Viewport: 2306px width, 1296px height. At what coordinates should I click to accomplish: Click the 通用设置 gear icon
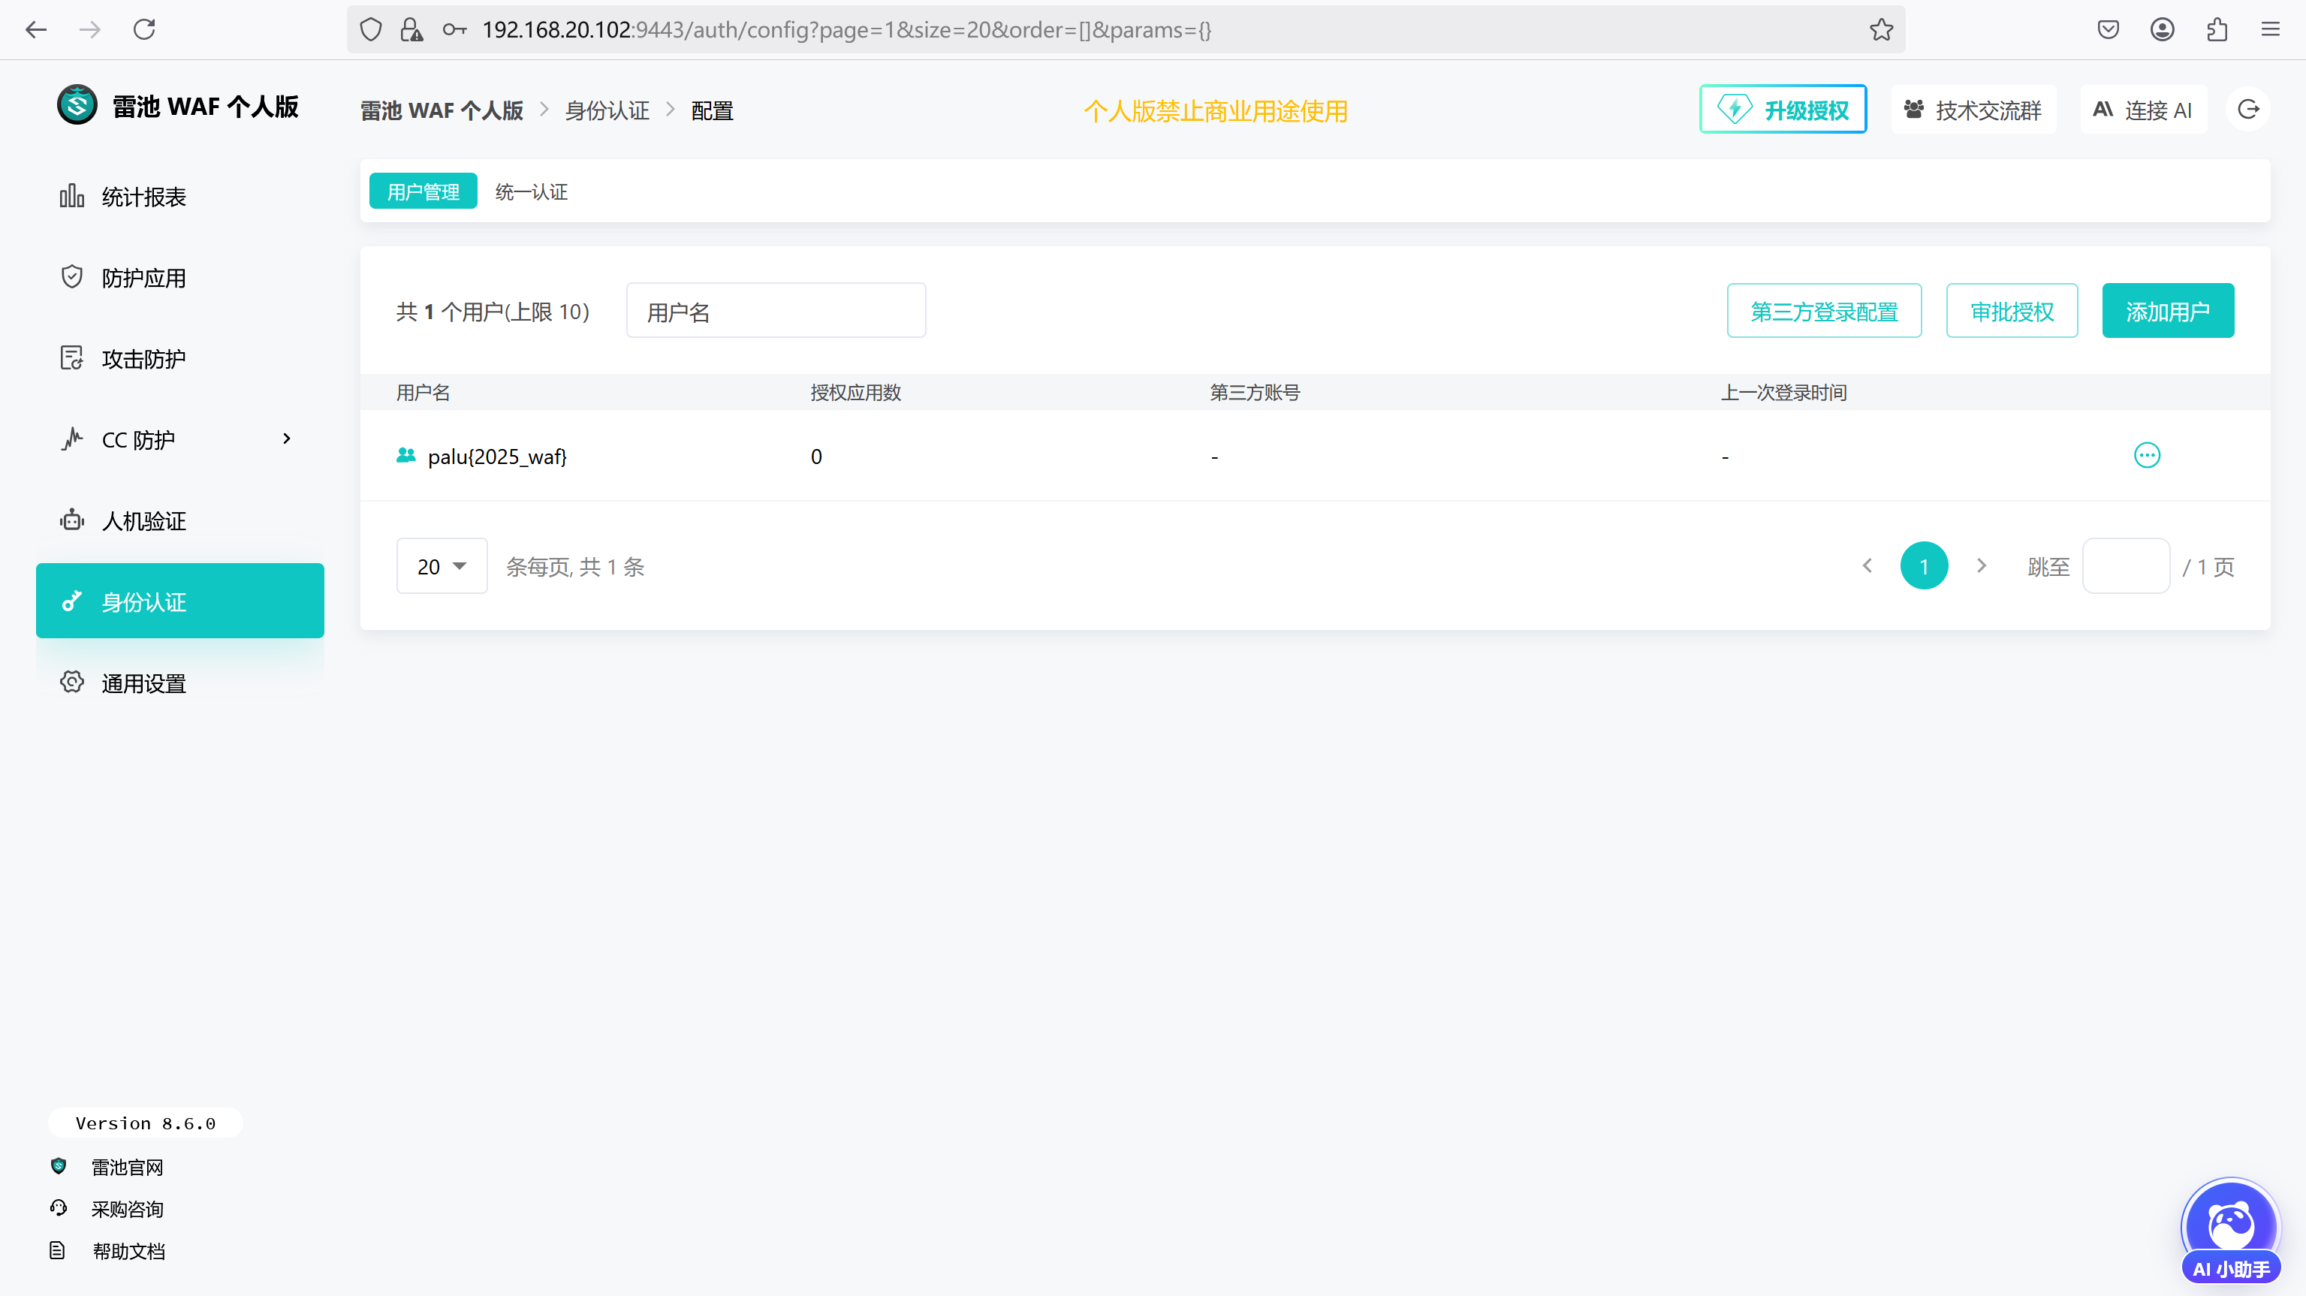(x=71, y=682)
